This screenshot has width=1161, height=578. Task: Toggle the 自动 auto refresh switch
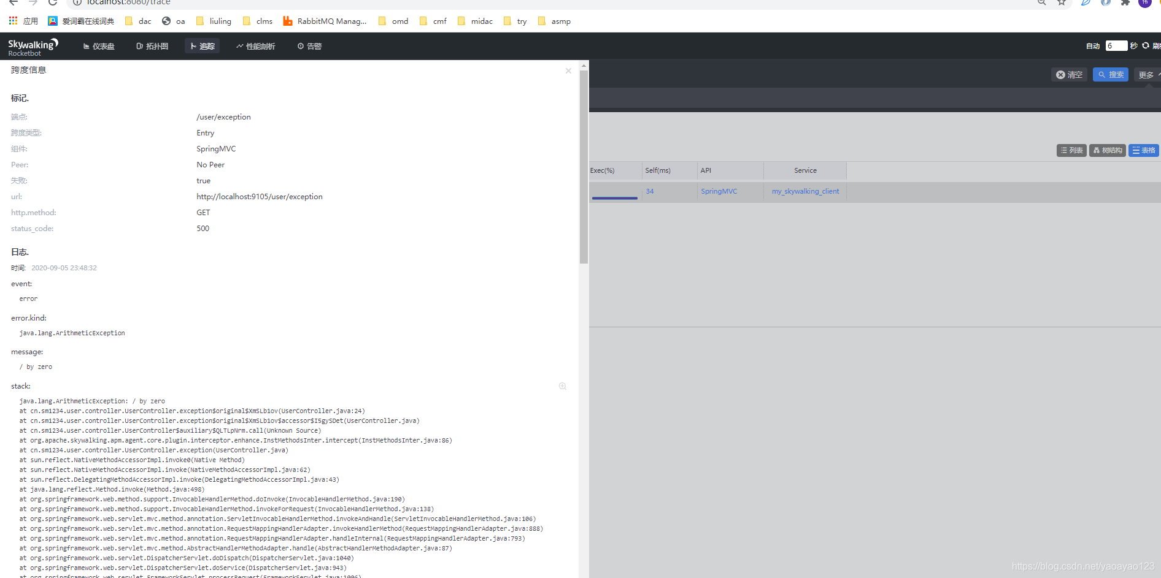pos(1092,46)
